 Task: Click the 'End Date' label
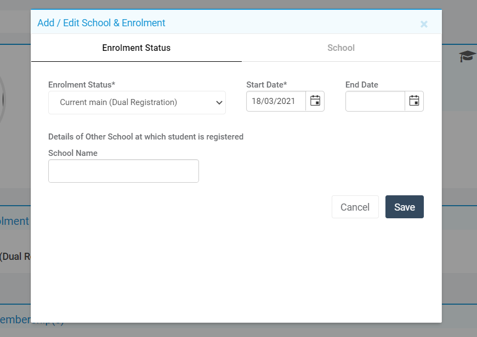click(x=362, y=85)
